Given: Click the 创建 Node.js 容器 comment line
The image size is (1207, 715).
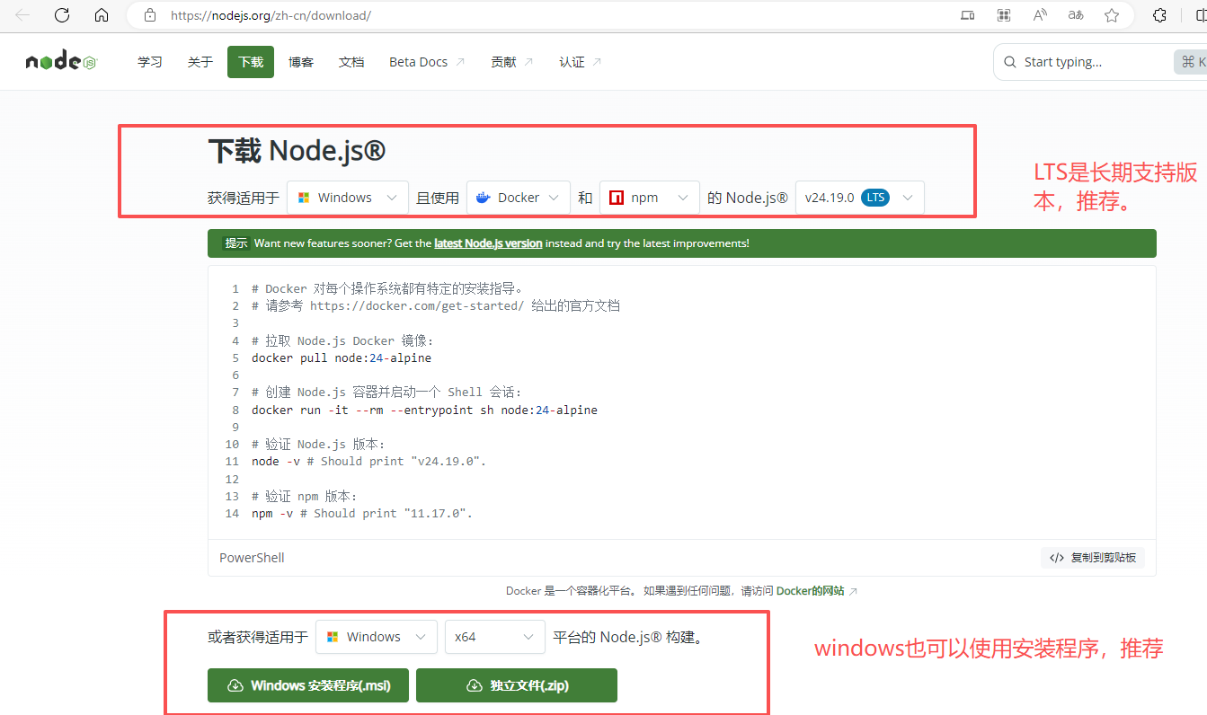Looking at the screenshot, I should pyautogui.click(x=387, y=393).
